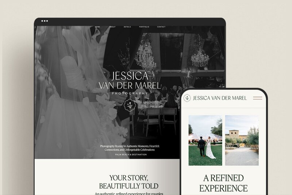292x195 pixels.
Task: Open the About page from navigation
Action: tap(112, 27)
